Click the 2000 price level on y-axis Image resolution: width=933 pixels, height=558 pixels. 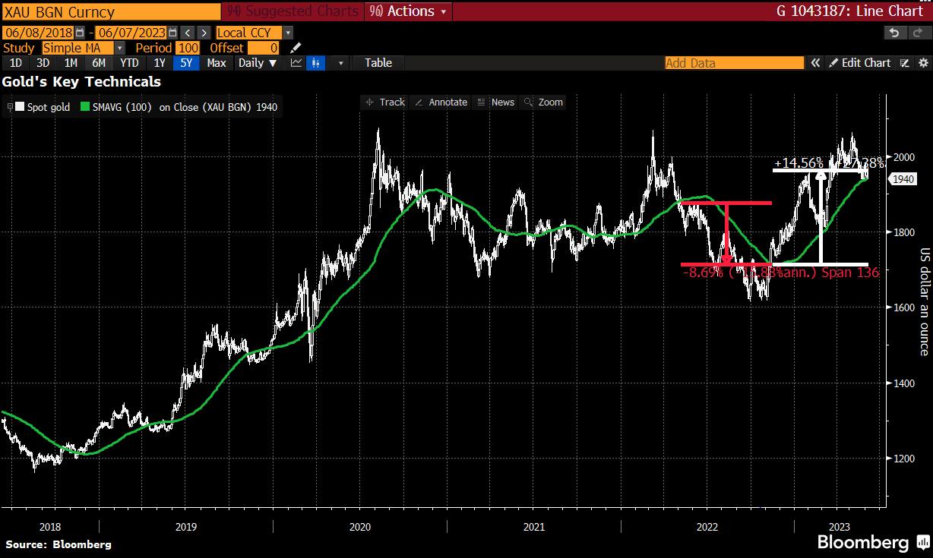point(904,156)
